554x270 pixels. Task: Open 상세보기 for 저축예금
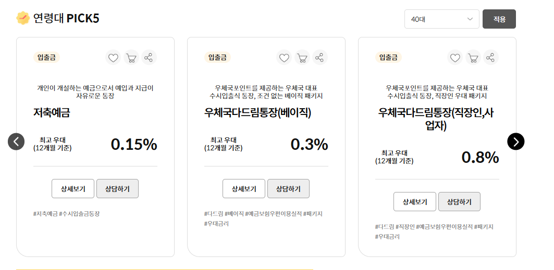coord(73,188)
